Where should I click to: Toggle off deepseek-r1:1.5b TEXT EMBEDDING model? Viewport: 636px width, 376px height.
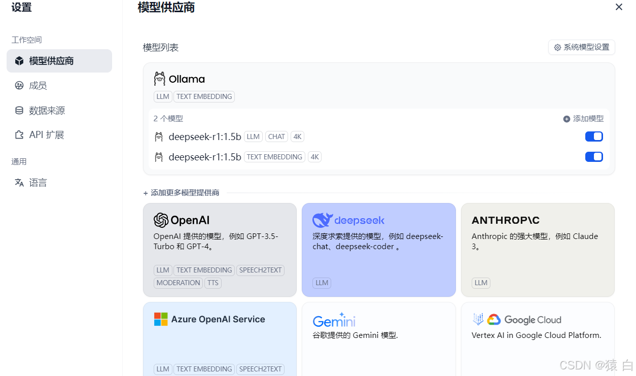tap(594, 157)
